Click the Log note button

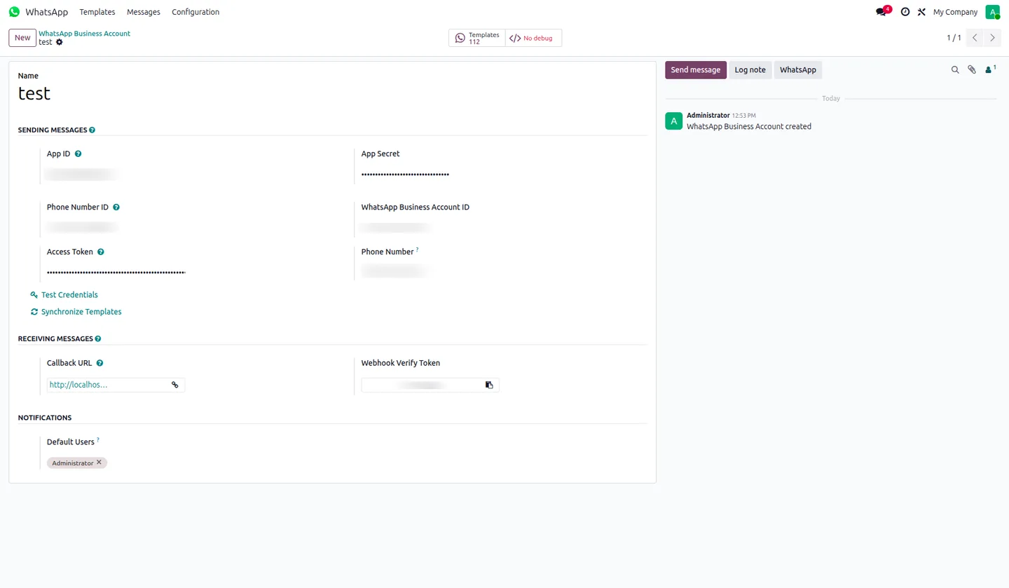pos(750,70)
